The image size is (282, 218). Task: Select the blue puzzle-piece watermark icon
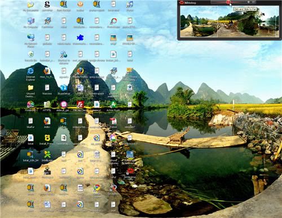[80, 38]
